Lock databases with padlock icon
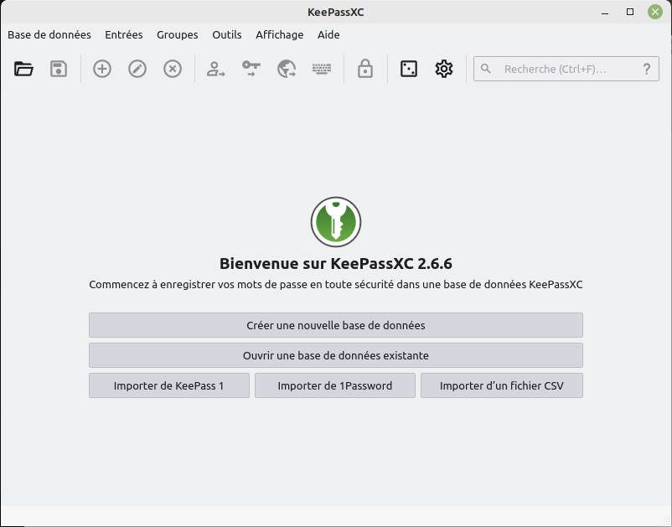This screenshot has height=527, width=672. click(365, 69)
